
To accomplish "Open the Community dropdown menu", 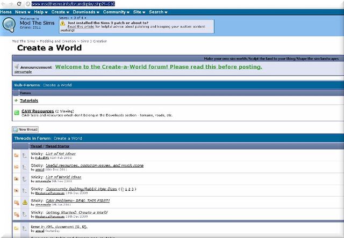I will 116,12.
